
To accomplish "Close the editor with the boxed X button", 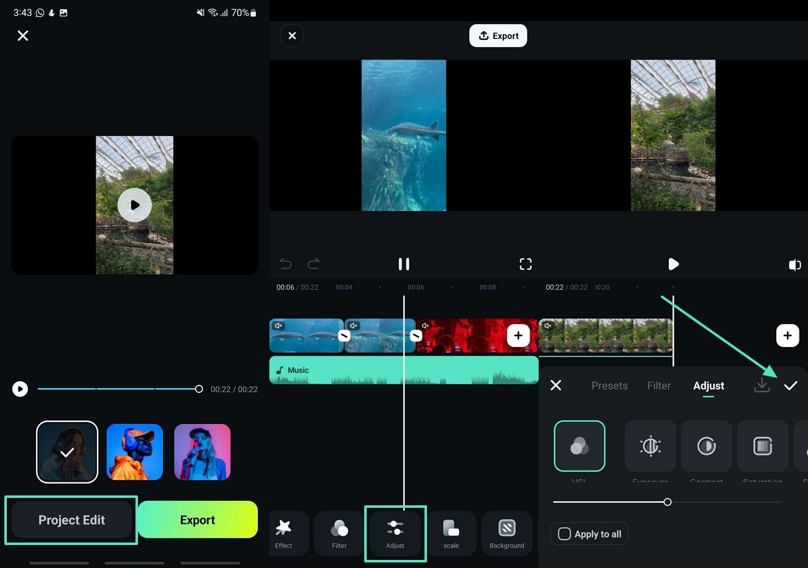I will 292,36.
